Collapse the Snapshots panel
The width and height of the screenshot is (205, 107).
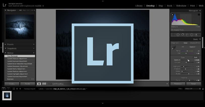click(6, 48)
